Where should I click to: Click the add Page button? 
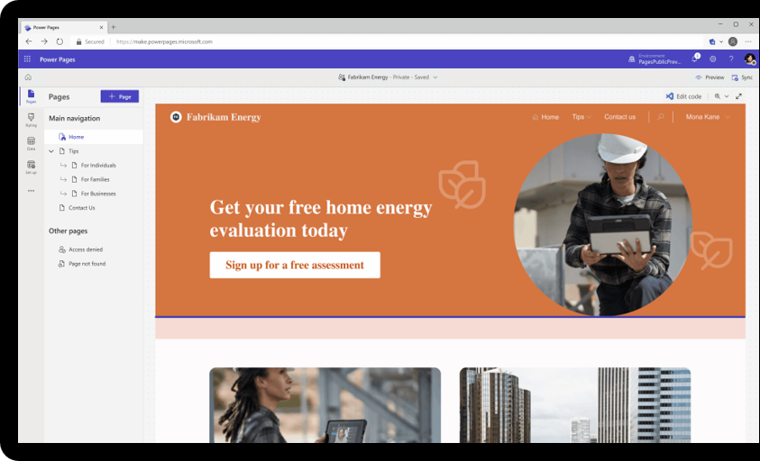coord(120,96)
